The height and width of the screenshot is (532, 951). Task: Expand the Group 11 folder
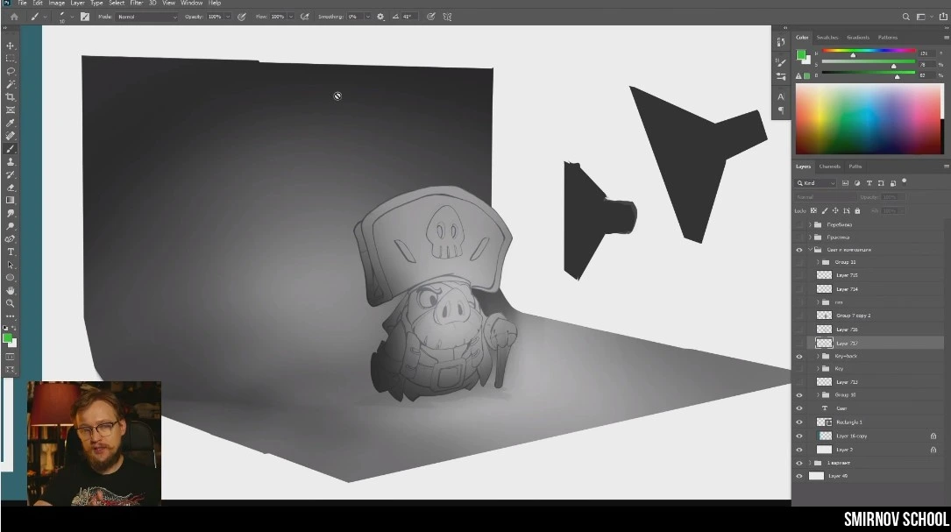(818, 262)
